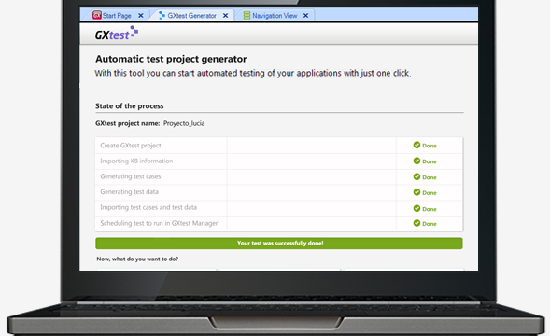The height and width of the screenshot is (336, 550).
Task: Click the Done checkmark for Generating test data
Action: (416, 192)
